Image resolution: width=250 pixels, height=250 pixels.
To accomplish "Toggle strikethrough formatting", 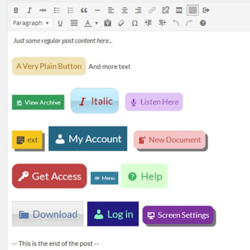I will pos(43,10).
